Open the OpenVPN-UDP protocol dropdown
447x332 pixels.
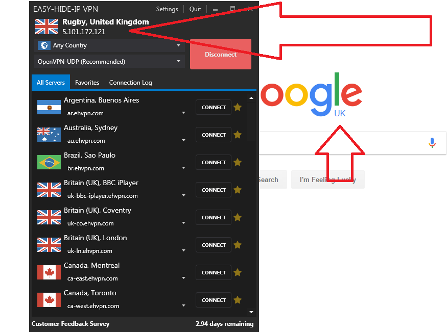[109, 61]
